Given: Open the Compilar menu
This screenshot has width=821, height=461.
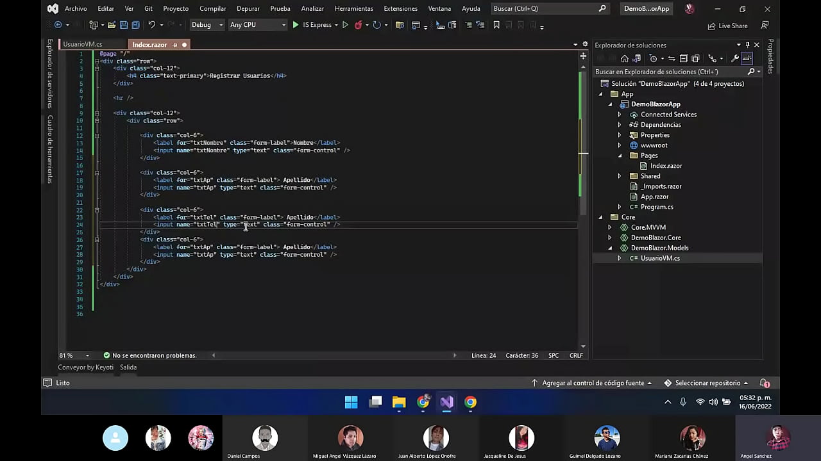Looking at the screenshot, I should coord(212,8).
